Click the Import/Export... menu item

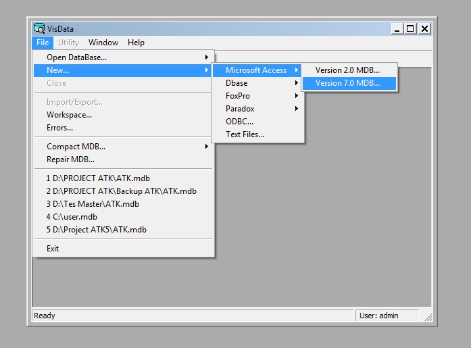tap(124, 102)
